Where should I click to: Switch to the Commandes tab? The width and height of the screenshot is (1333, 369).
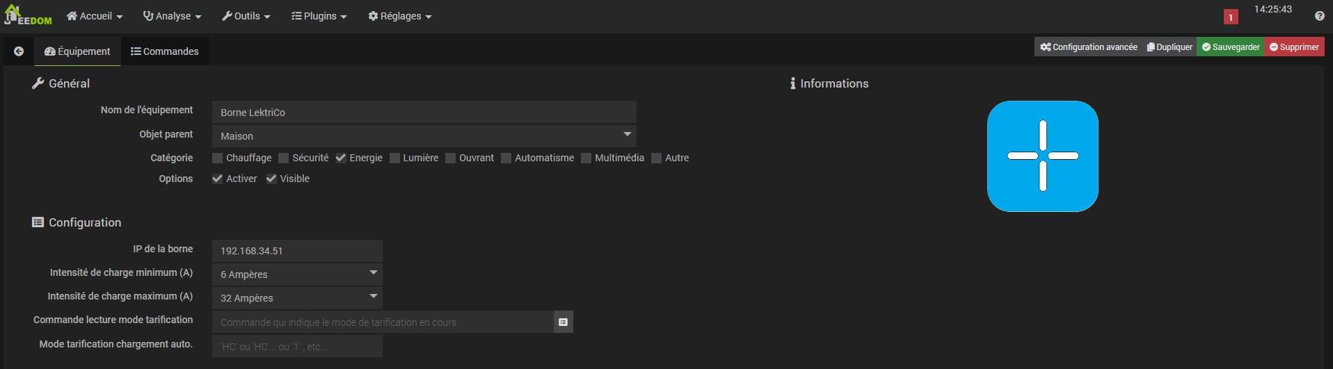point(165,51)
